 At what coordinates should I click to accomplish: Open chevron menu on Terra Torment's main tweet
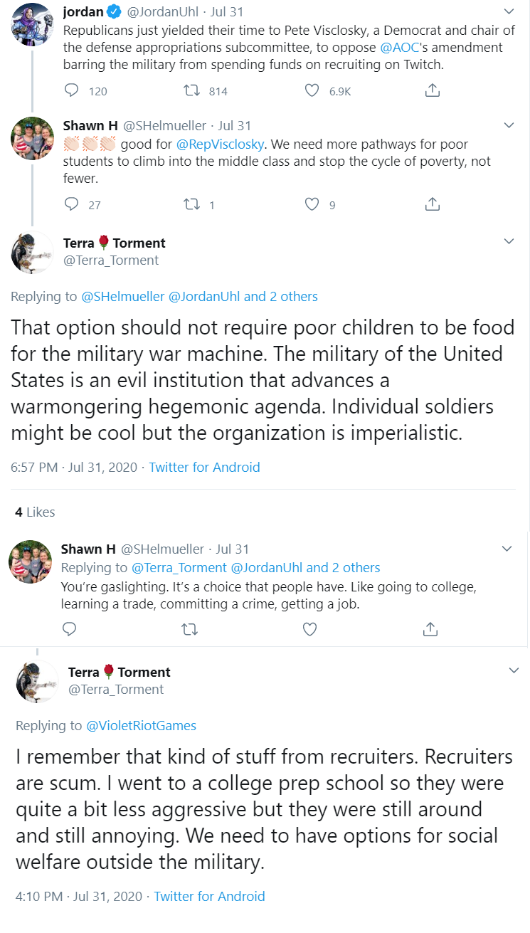[x=509, y=242]
